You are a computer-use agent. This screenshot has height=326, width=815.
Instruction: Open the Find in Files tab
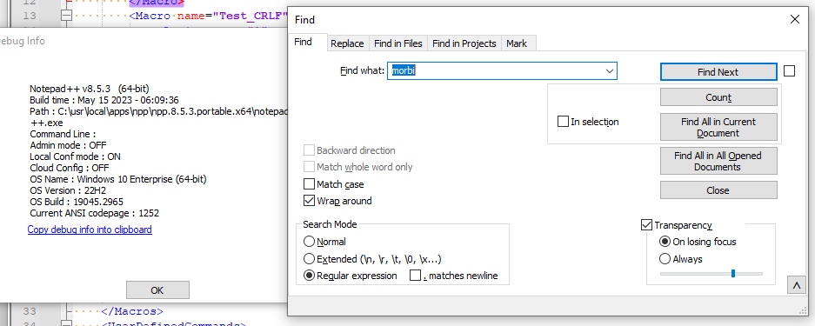coord(398,43)
